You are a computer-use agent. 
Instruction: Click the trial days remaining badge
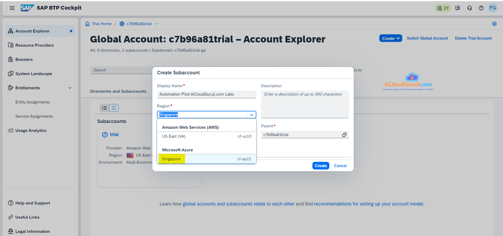pos(443,8)
